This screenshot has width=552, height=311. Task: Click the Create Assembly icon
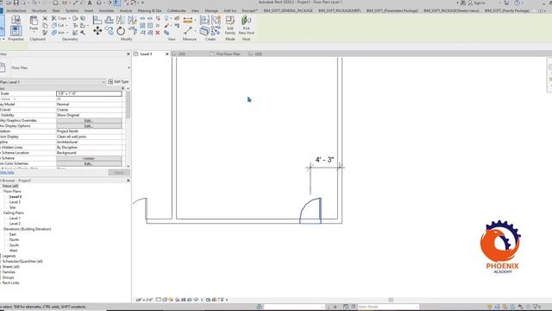coord(204,20)
